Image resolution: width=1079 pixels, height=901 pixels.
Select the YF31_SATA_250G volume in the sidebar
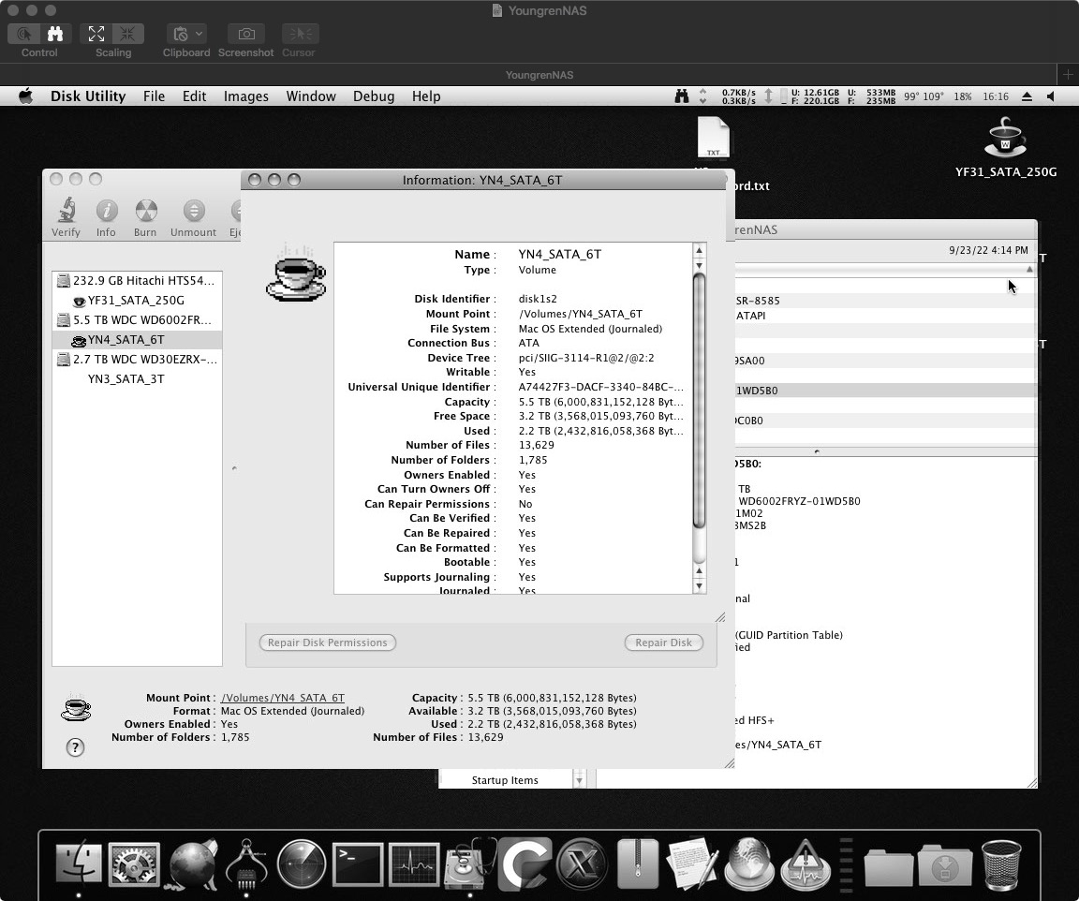(137, 300)
